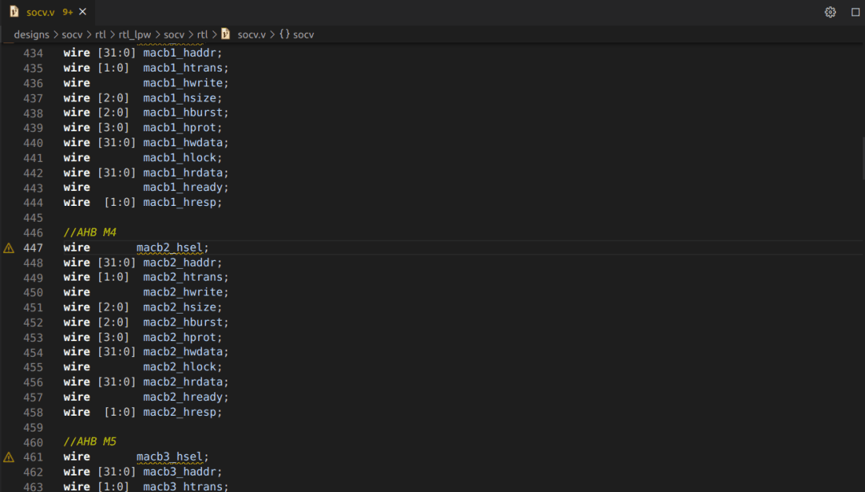This screenshot has height=492, width=865.
Task: Click the socv breadcrumb right after designs
Action: (x=72, y=35)
